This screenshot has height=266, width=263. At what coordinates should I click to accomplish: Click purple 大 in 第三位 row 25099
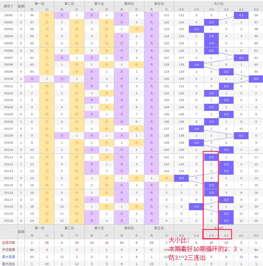[x=92, y=72]
